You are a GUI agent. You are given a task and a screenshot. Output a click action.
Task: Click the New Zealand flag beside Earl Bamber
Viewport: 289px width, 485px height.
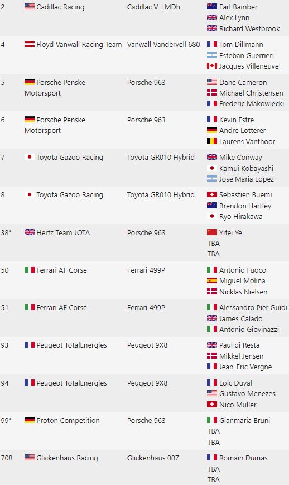[212, 7]
